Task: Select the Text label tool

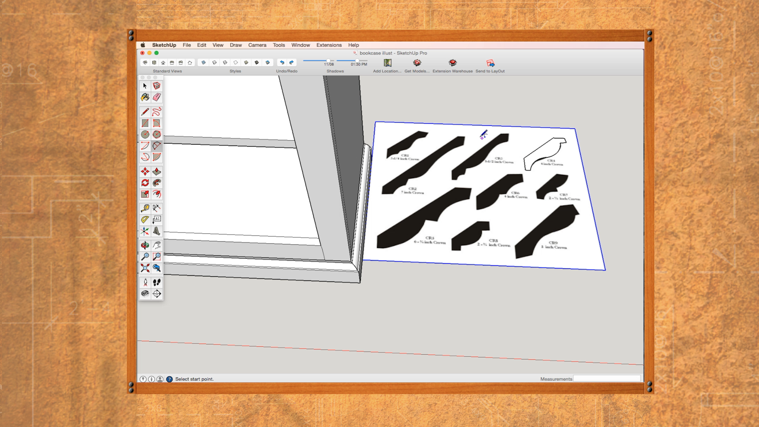Action: point(157,219)
